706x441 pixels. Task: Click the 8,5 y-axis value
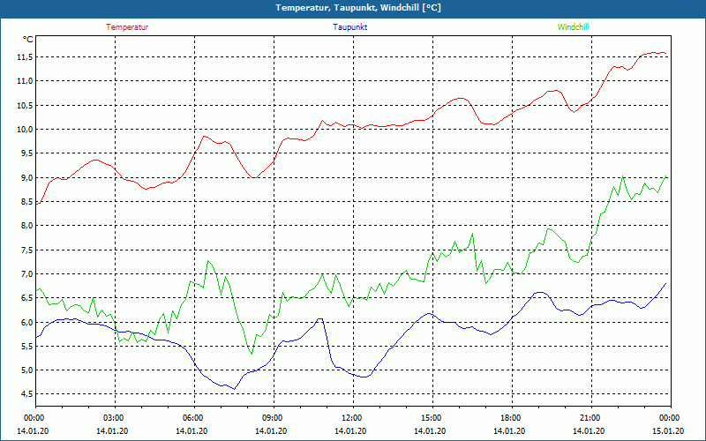(27, 202)
